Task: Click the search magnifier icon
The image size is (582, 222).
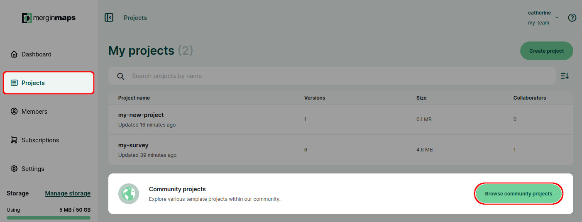Action: point(121,76)
